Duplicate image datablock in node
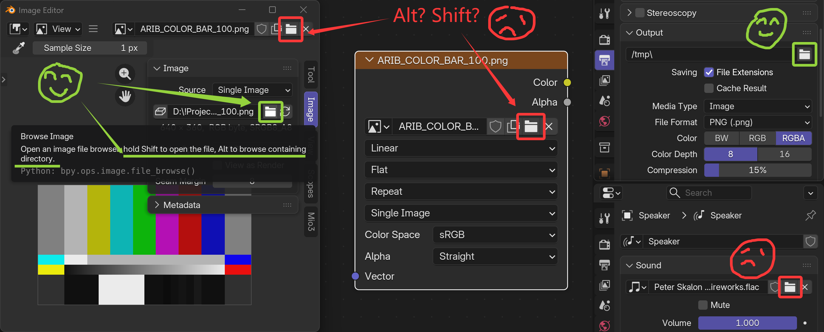 click(x=513, y=127)
